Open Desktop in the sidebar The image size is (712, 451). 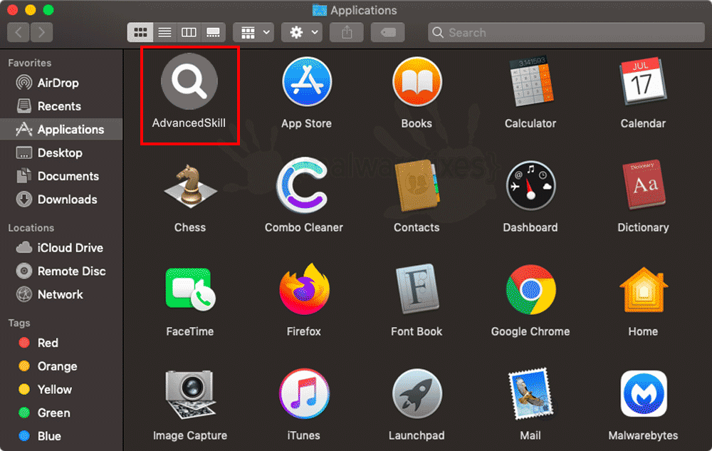(x=61, y=152)
